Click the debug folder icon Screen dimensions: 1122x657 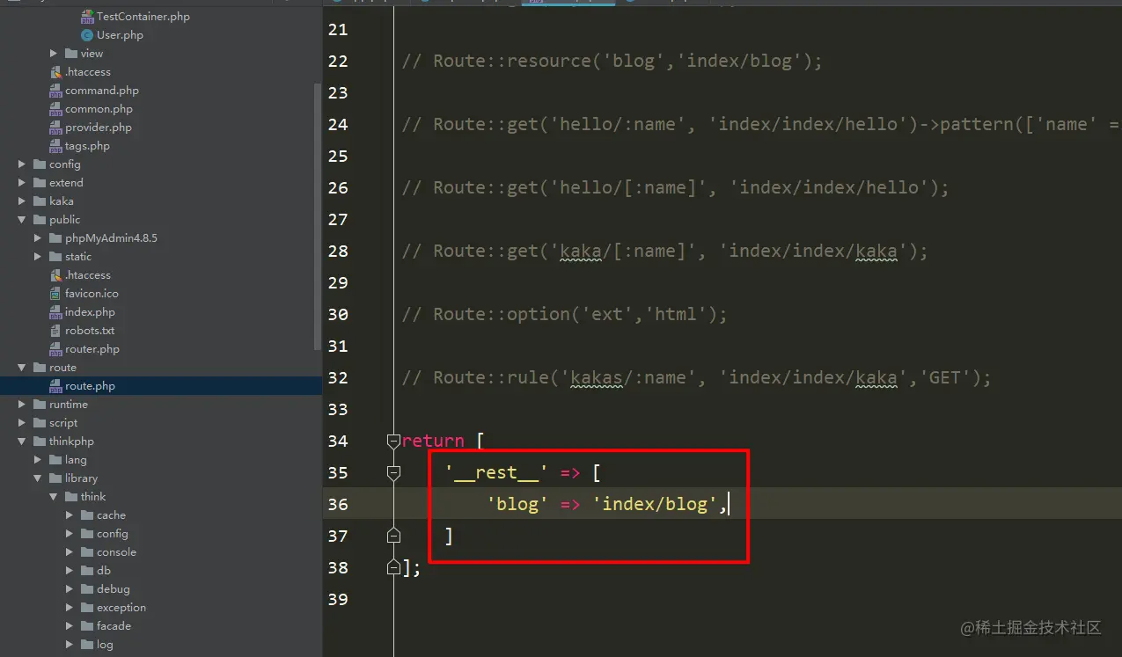click(x=87, y=589)
